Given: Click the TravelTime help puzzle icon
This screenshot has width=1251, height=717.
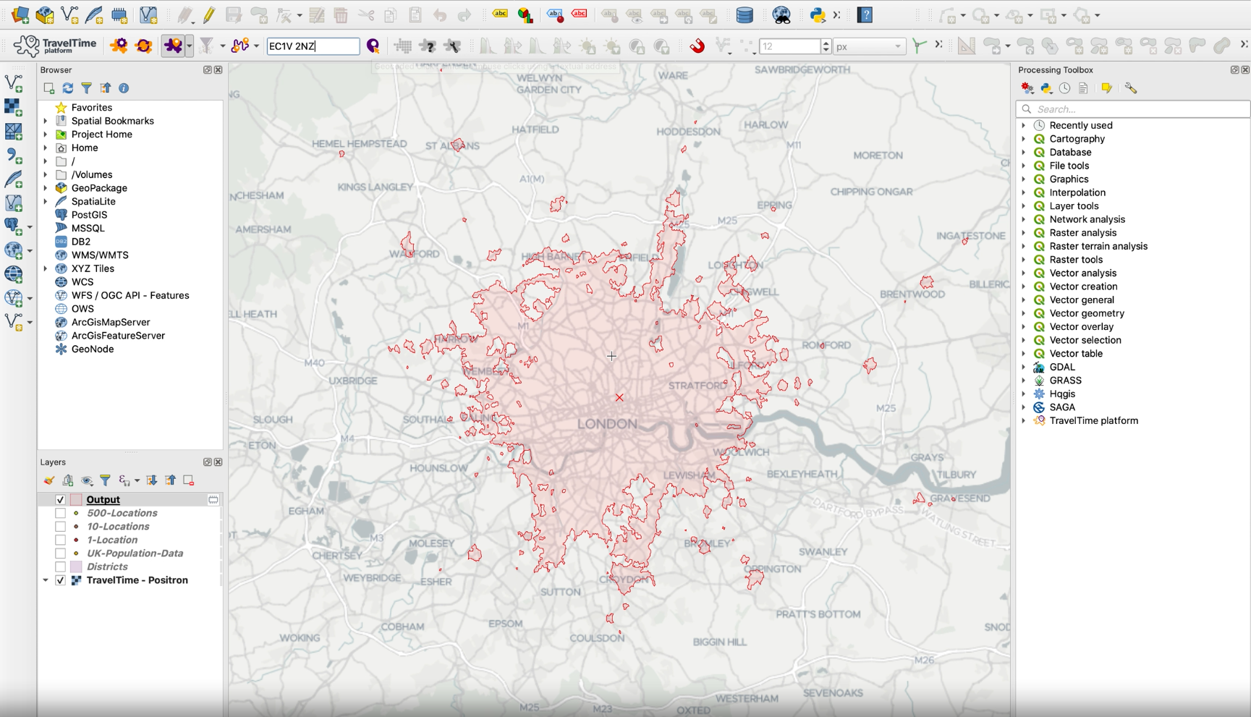Looking at the screenshot, I should tap(428, 46).
